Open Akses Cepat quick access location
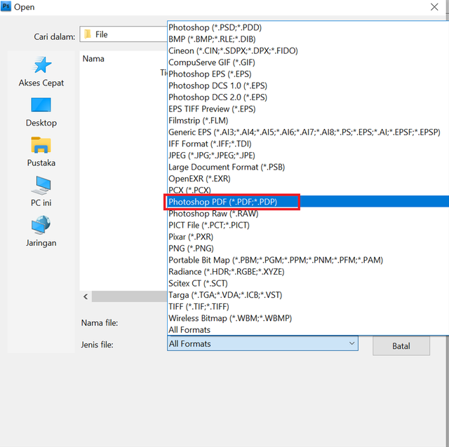 41,71
